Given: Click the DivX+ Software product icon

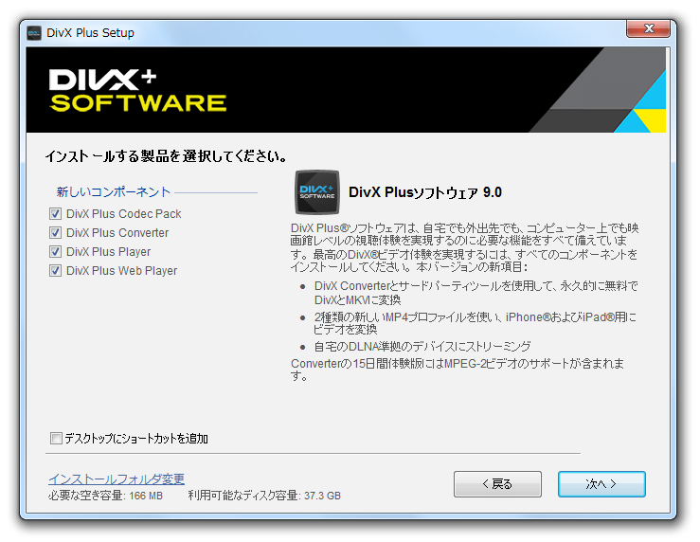Looking at the screenshot, I should coord(317,192).
